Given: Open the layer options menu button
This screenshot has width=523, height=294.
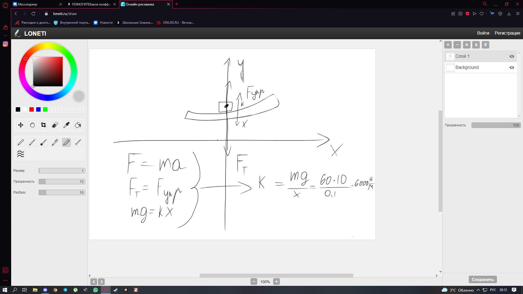Looking at the screenshot, I should 467,45.
